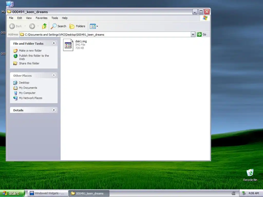Click the Forward navigation arrow button
Screen dimensions: 263x197
pyautogui.click(x=32, y=26)
